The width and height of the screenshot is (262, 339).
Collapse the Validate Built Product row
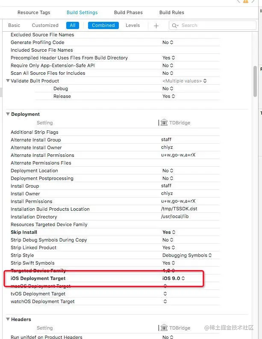tap(8, 81)
